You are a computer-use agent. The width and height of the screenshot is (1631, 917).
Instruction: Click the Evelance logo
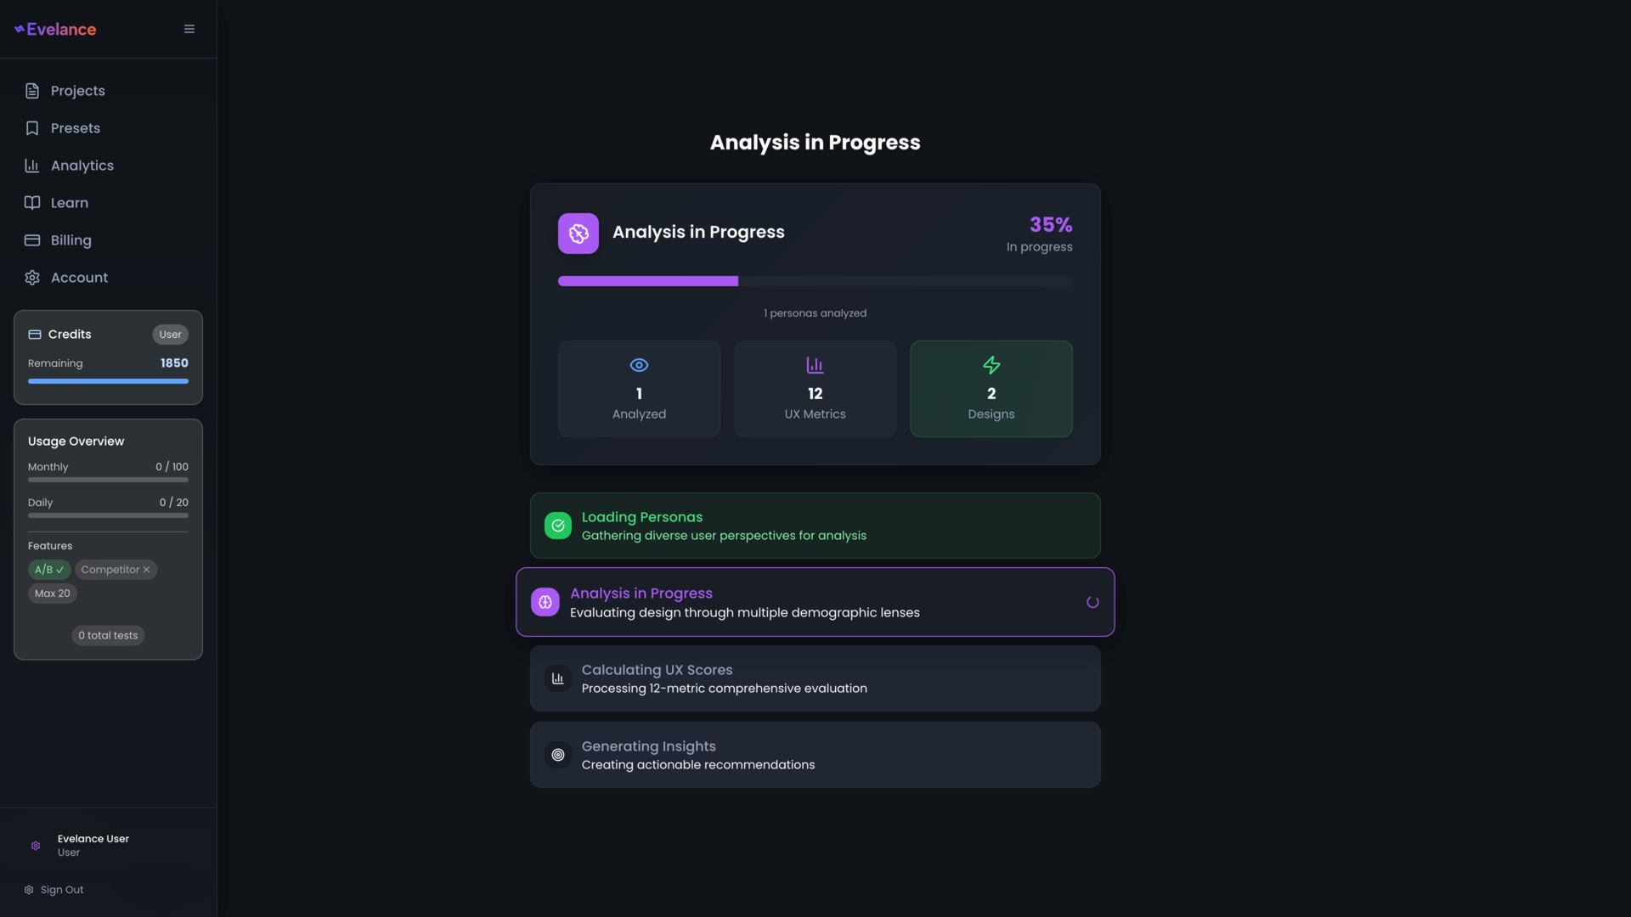(56, 29)
